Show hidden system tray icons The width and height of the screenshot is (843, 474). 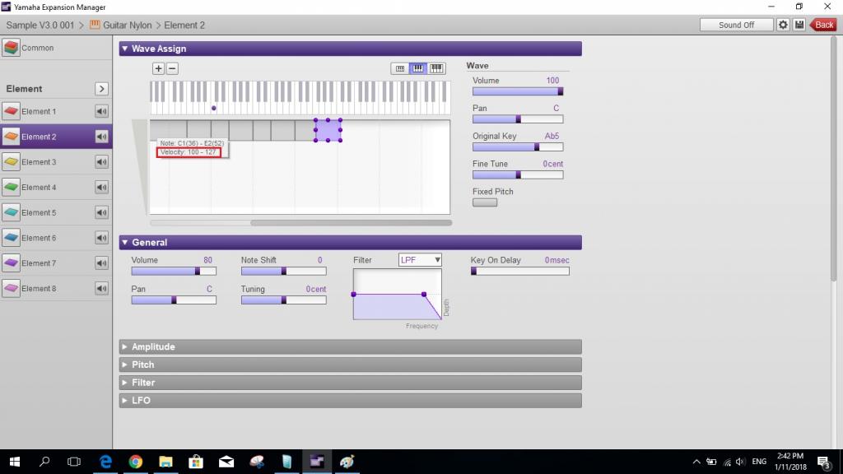click(x=696, y=461)
